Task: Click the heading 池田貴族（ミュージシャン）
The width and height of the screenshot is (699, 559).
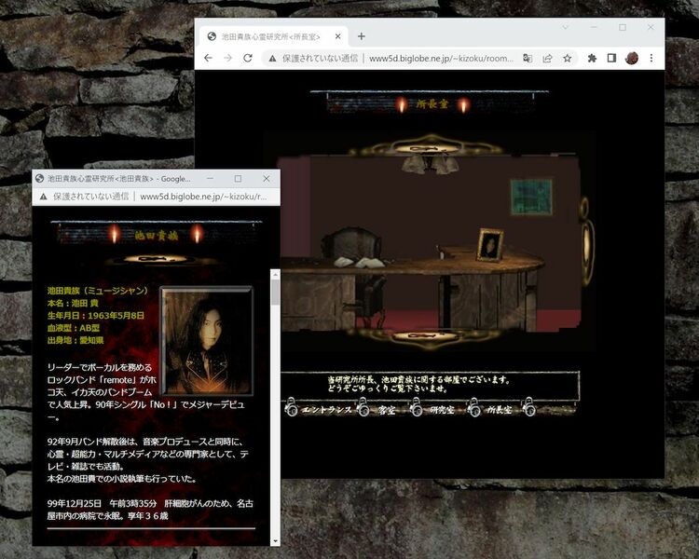Action: coord(97,291)
